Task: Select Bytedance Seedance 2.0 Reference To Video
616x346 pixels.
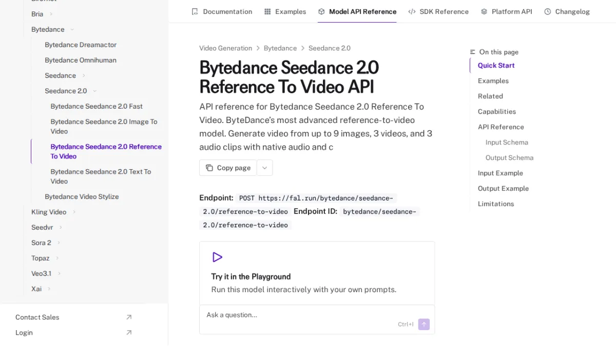Action: [106, 151]
